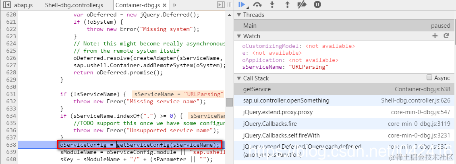The width and height of the screenshot is (456, 164).
Task: Click 'return oDeferred.promise();' line
Action: (x=118, y=72)
